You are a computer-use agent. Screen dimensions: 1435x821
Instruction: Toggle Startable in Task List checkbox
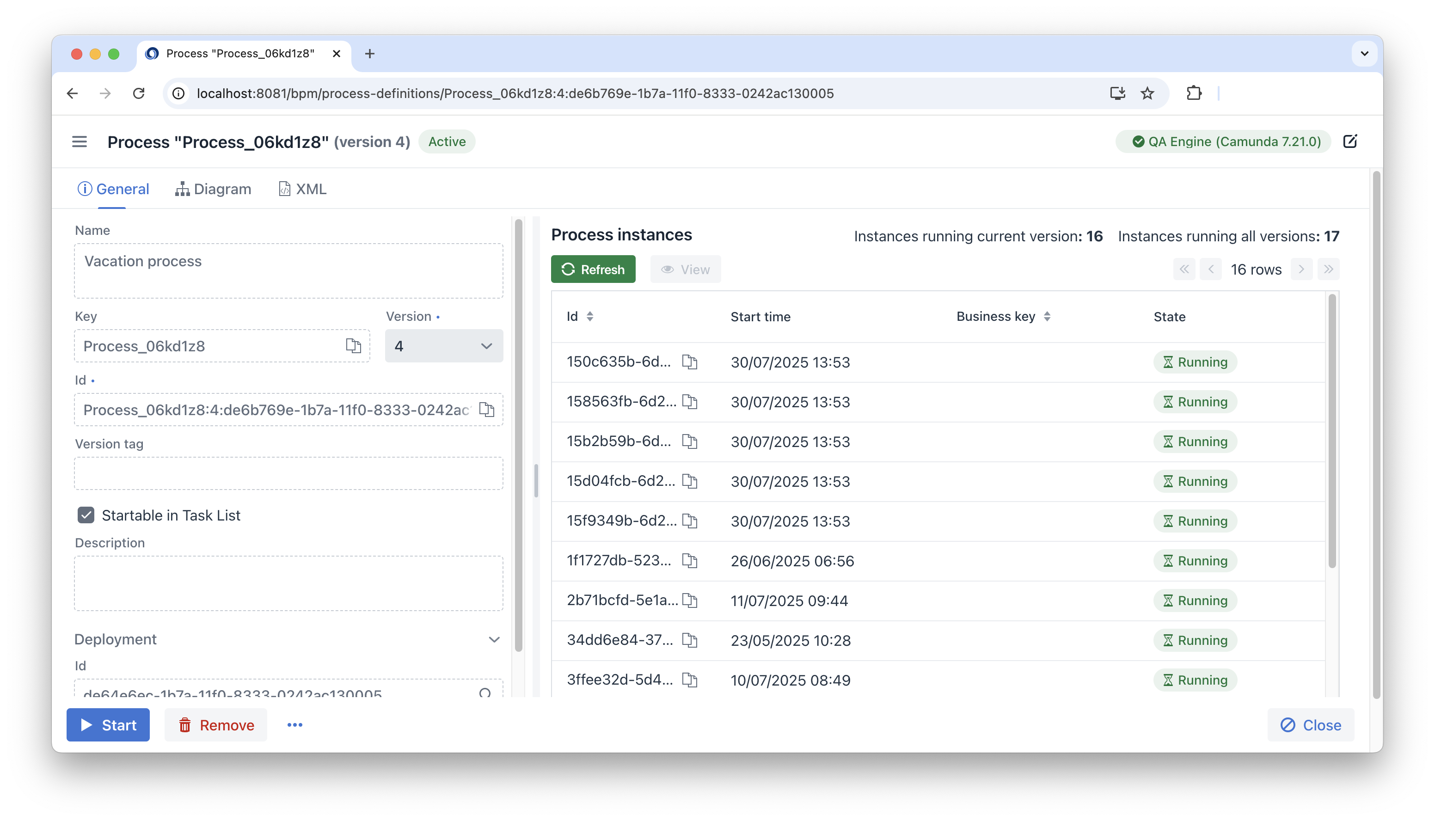point(86,515)
